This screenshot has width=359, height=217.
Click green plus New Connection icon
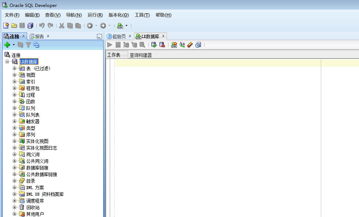7,45
